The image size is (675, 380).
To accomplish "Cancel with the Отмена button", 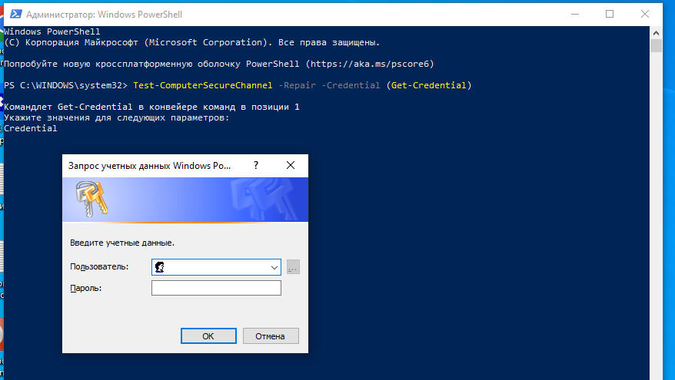I will tap(271, 336).
